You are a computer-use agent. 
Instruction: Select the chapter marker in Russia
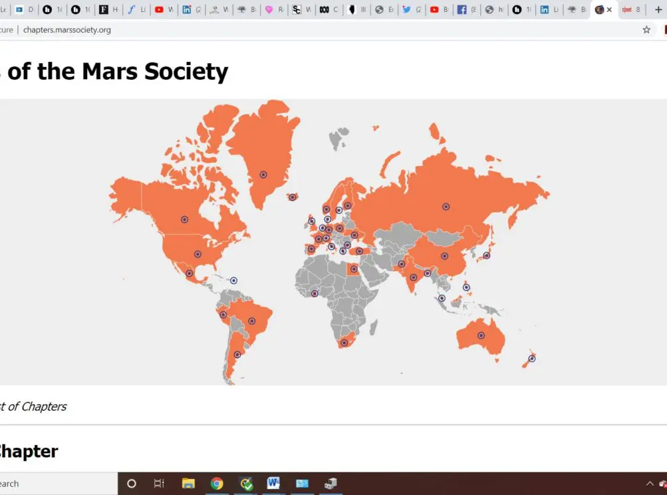click(446, 207)
